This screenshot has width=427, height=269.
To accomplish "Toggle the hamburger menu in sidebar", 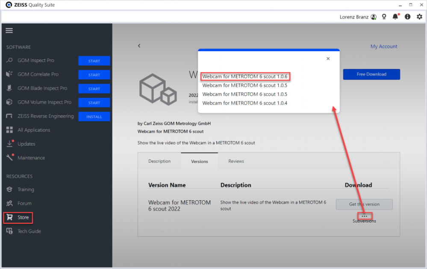I will click(9, 30).
